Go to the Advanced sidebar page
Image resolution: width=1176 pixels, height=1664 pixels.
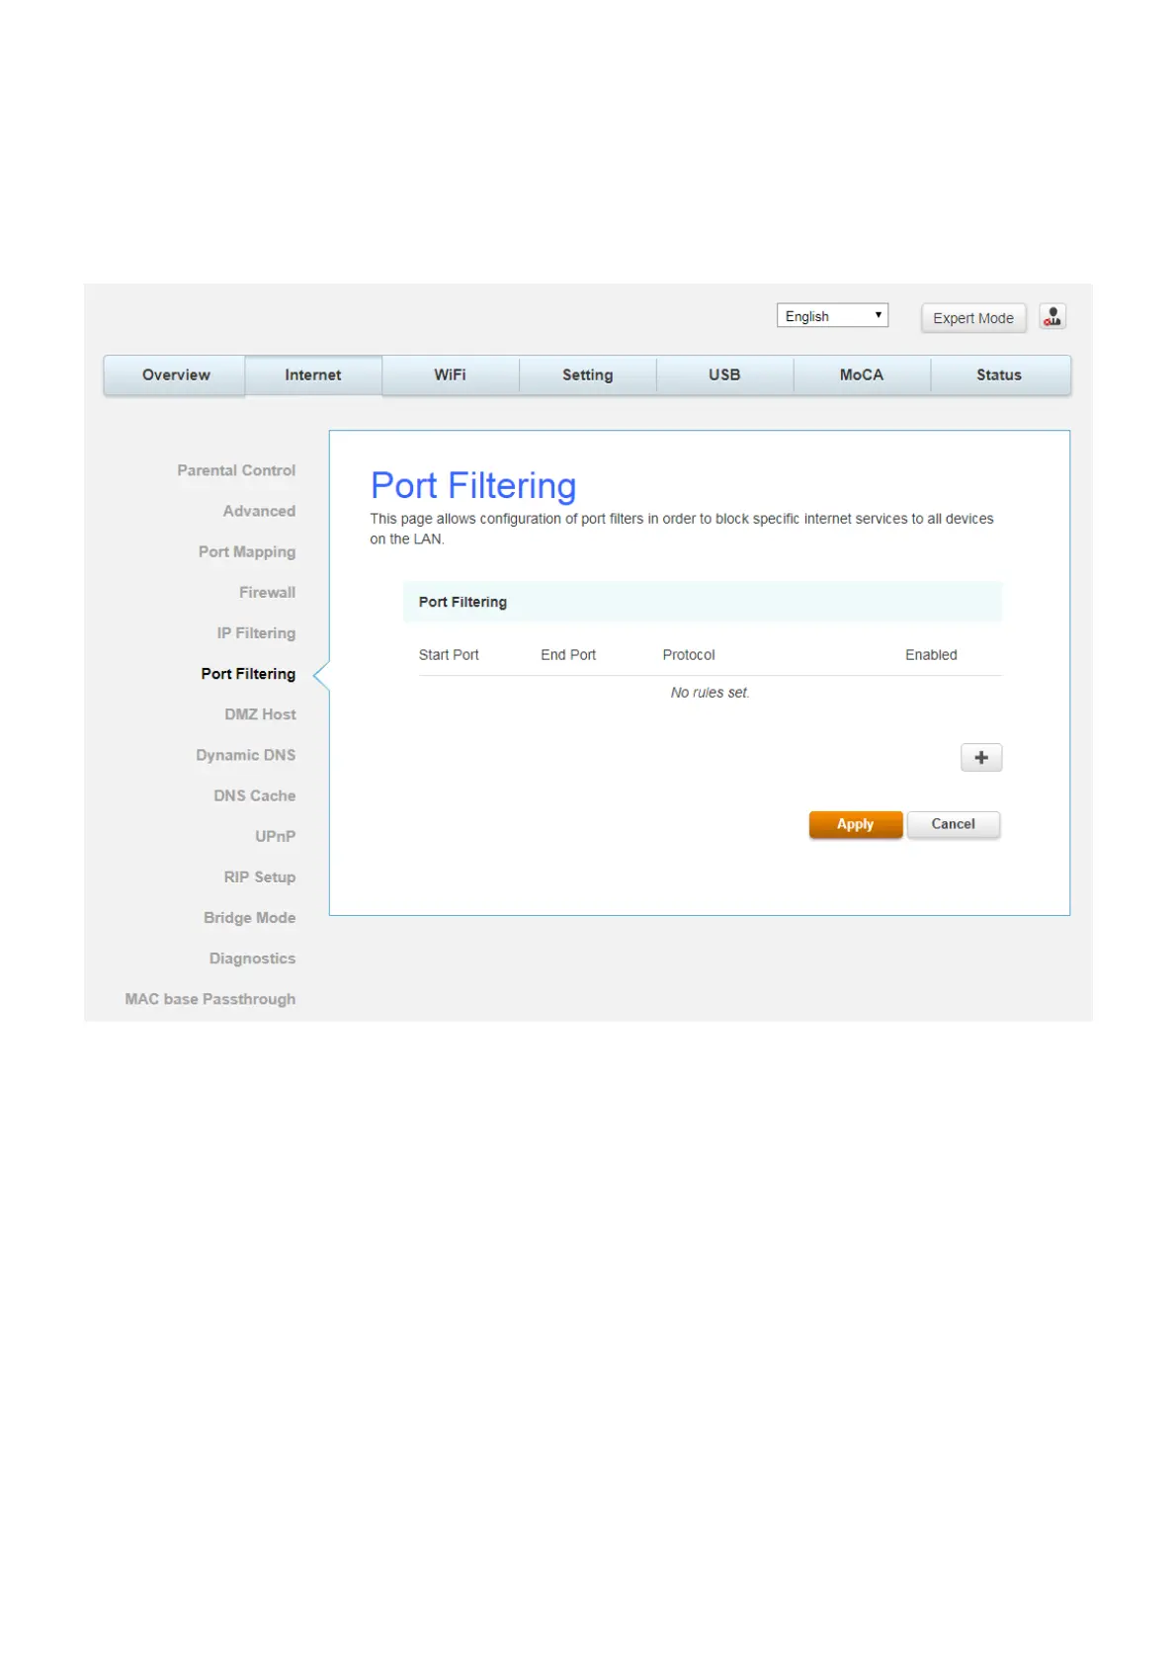[259, 511]
